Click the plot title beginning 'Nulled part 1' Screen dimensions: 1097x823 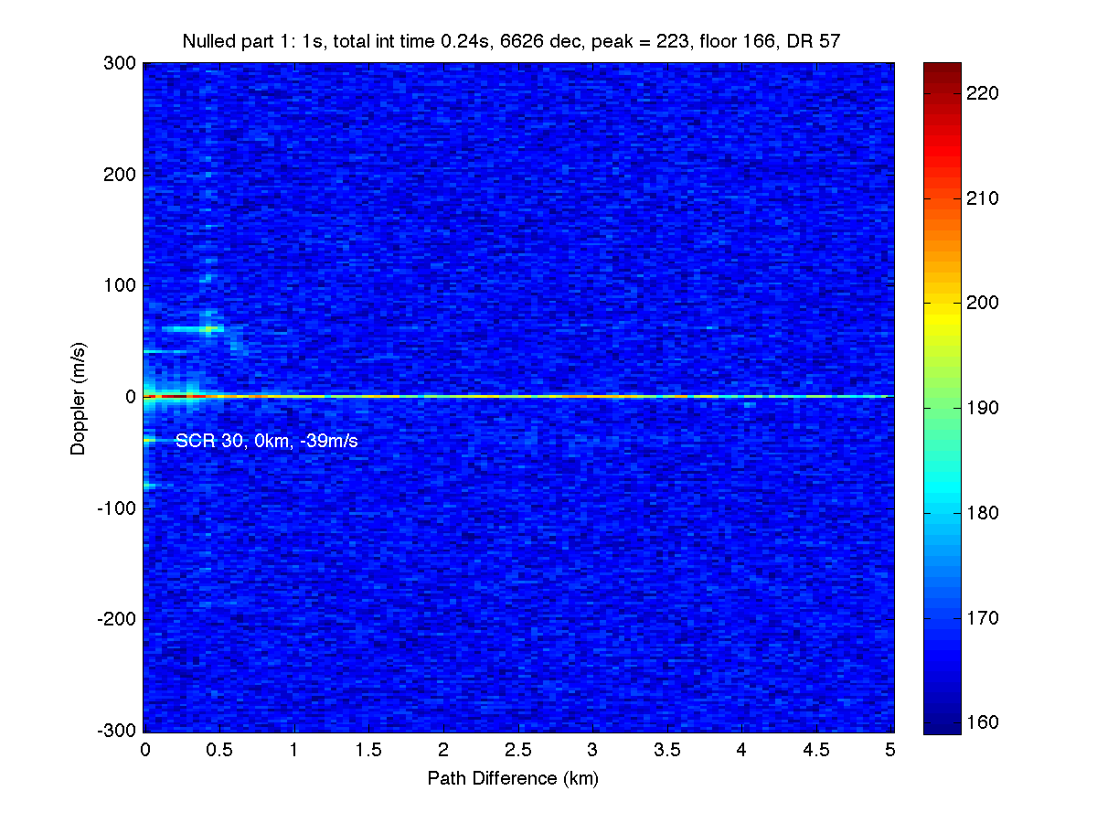pos(511,41)
